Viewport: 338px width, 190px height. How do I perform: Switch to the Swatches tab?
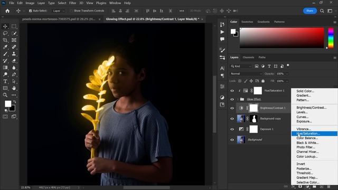pos(247,22)
